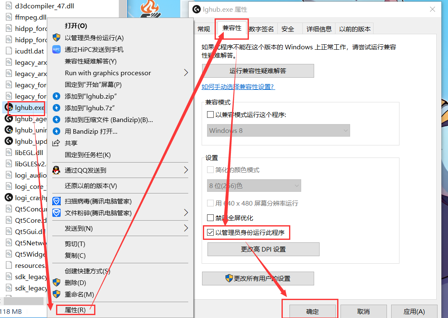448x318 pixels.
Task: Enable 以兼容模式运行这个程序 checkbox
Action: click(210, 115)
